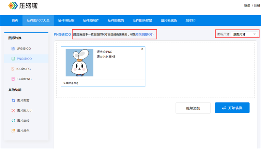Click the JPG转ICO file icon
261x149 pixels.
tap(13, 48)
